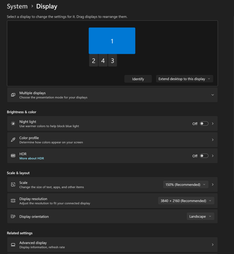Expand the Multiple displays section

coord(213,95)
